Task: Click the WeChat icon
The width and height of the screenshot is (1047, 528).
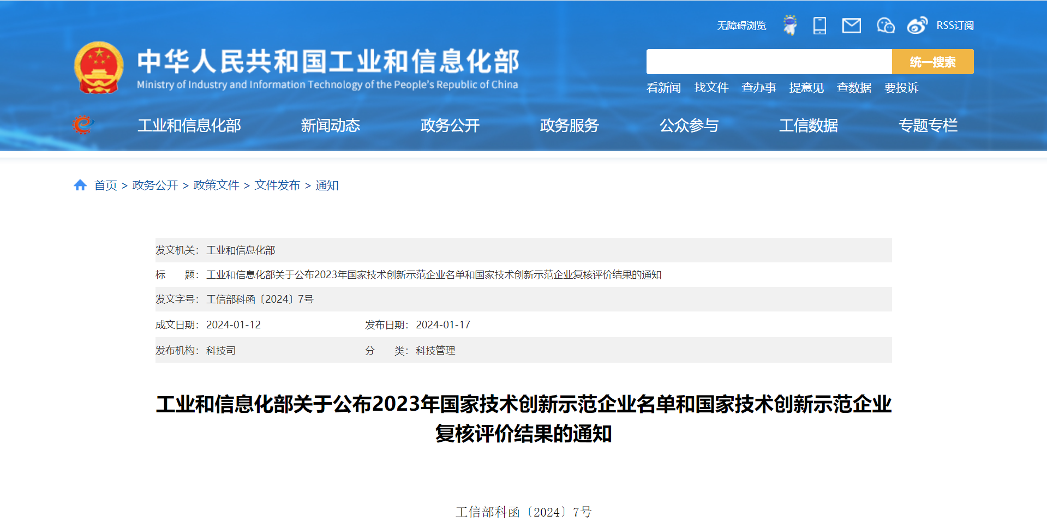Action: tap(885, 26)
